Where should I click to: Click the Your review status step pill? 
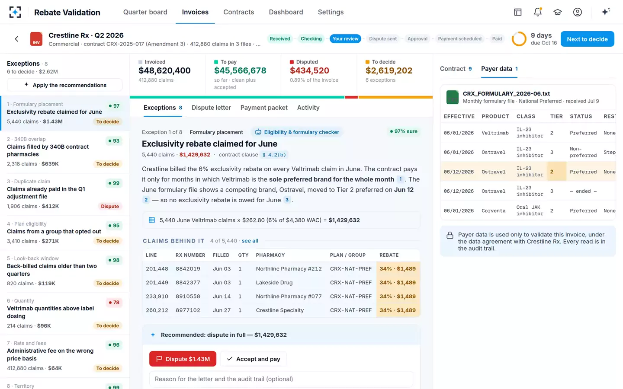click(x=346, y=39)
